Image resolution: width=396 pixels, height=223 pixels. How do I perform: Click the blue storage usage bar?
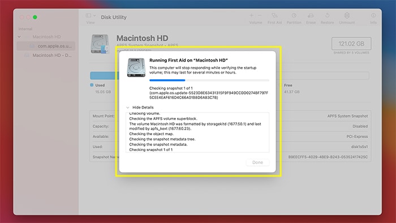click(104, 75)
